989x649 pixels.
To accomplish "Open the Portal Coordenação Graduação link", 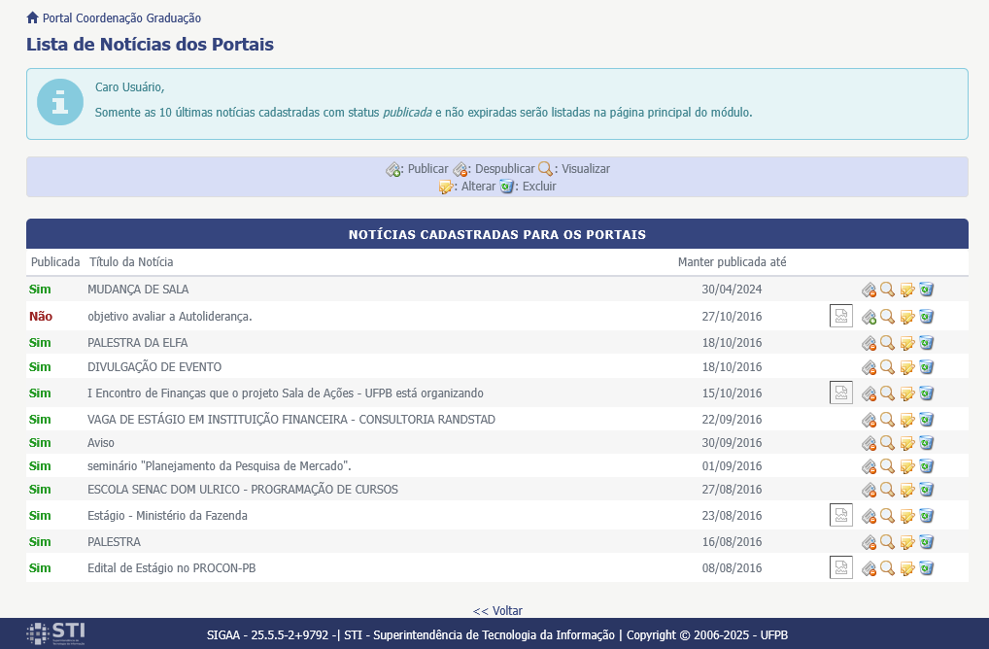I will (121, 18).
